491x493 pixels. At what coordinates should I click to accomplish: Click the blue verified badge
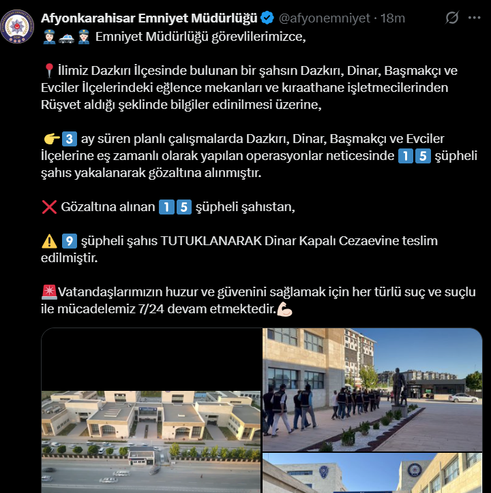pos(267,18)
